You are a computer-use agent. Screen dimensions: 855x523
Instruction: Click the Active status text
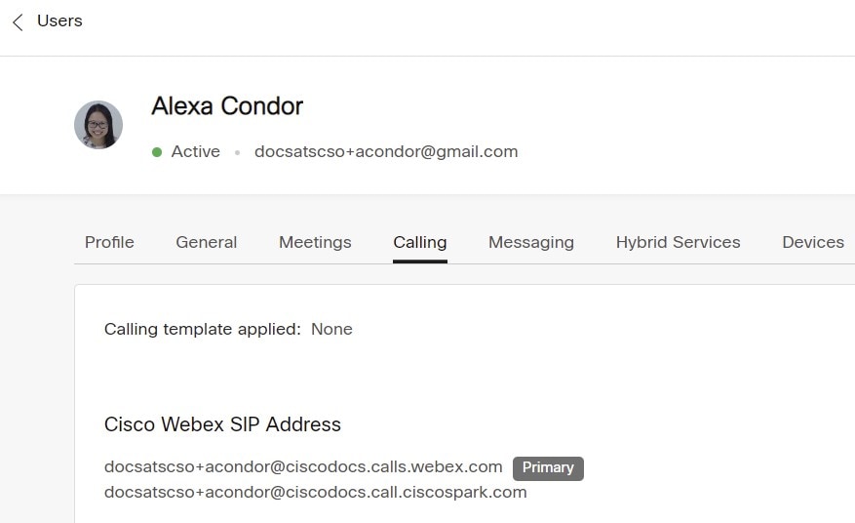(x=196, y=151)
